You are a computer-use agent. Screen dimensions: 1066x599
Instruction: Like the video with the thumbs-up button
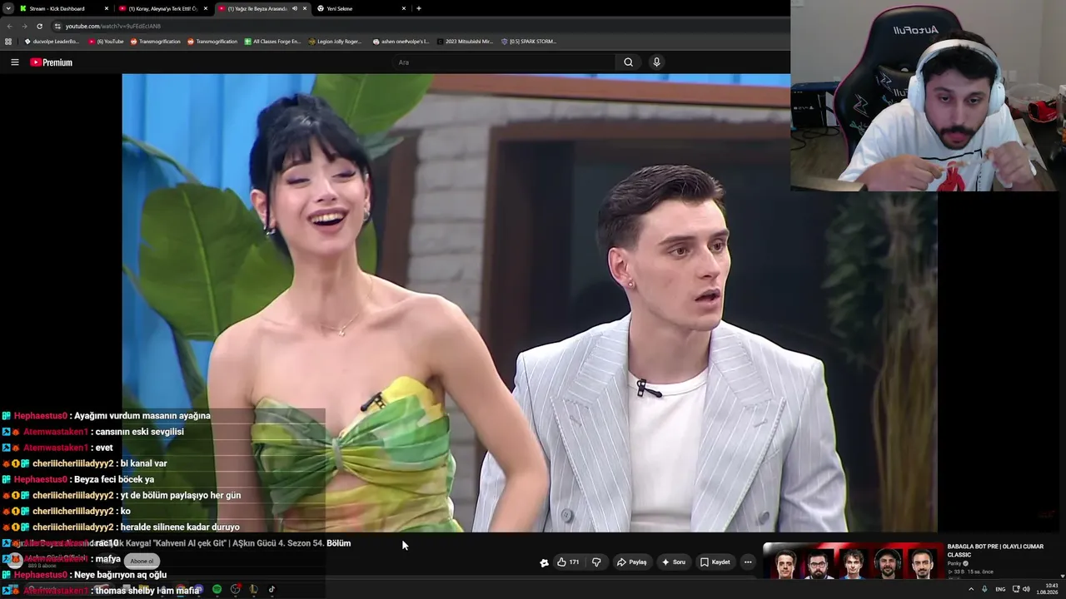(x=568, y=562)
